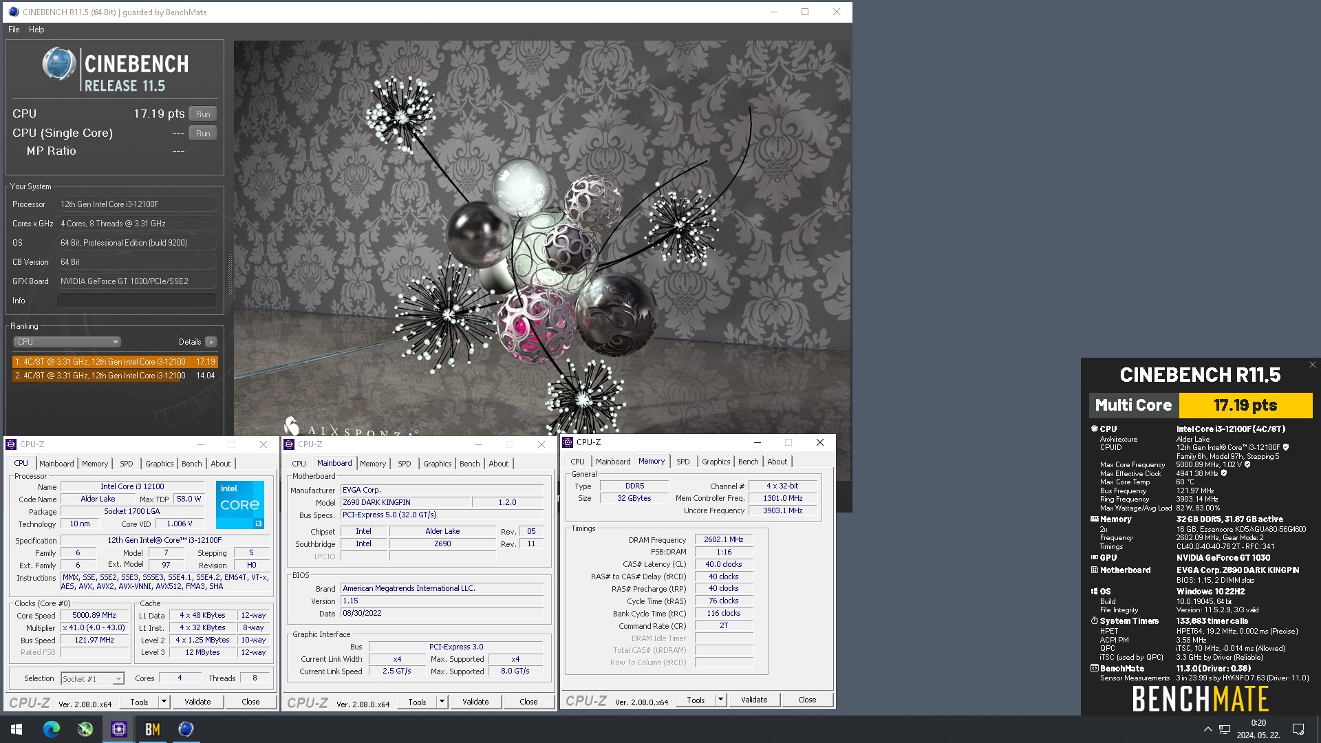Open the Xbox app taskbar icon
Viewport: 1321px width, 743px height.
(x=85, y=729)
